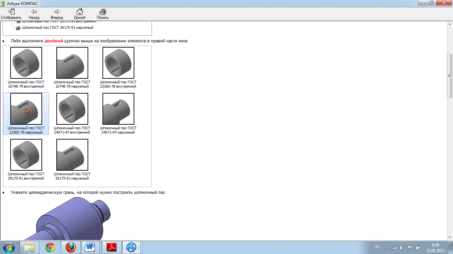Screen dimensions: 453x254
Task: Click the label Шпоночный паз ГОСТ 24071-97 внутренний
Action: click(72, 130)
